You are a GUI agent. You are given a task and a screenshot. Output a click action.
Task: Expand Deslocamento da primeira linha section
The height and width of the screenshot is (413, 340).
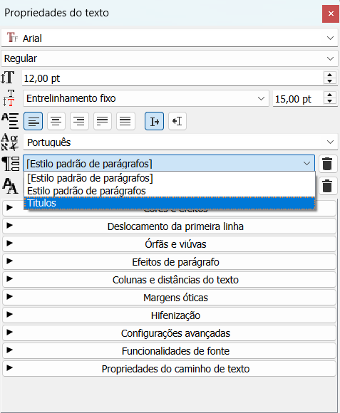pyautogui.click(x=170, y=226)
